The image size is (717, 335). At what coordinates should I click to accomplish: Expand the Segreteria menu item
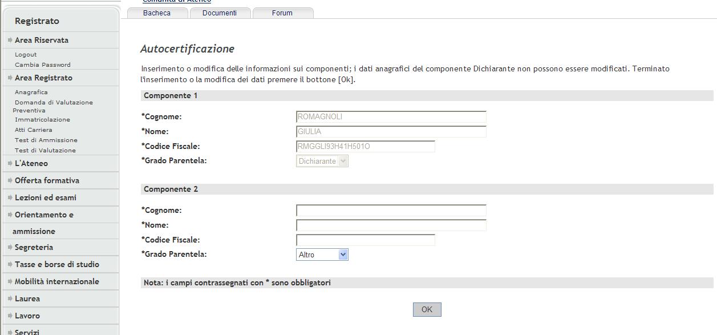pyautogui.click(x=34, y=247)
